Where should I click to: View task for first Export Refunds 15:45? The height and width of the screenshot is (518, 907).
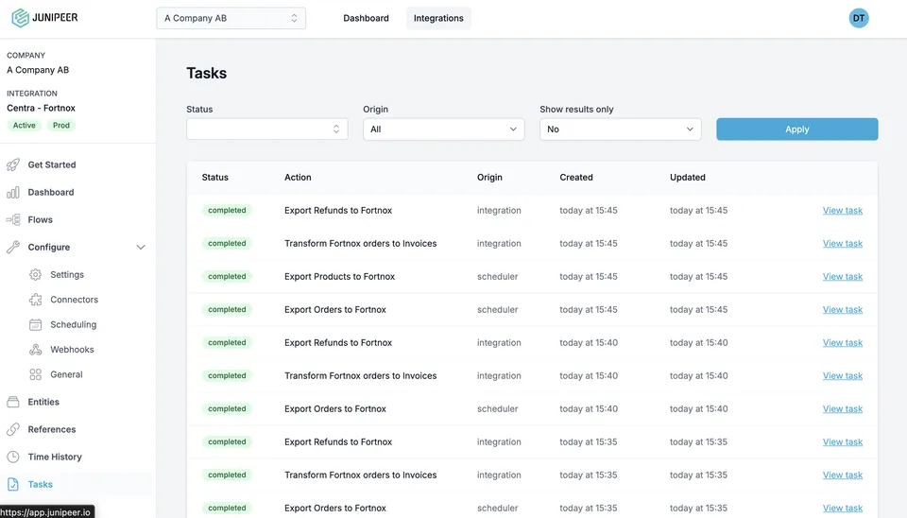point(842,211)
